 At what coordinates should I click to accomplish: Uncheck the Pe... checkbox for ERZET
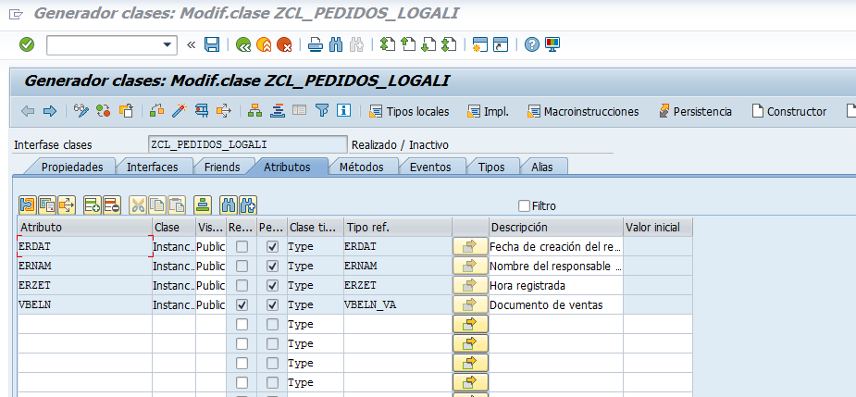(x=272, y=286)
